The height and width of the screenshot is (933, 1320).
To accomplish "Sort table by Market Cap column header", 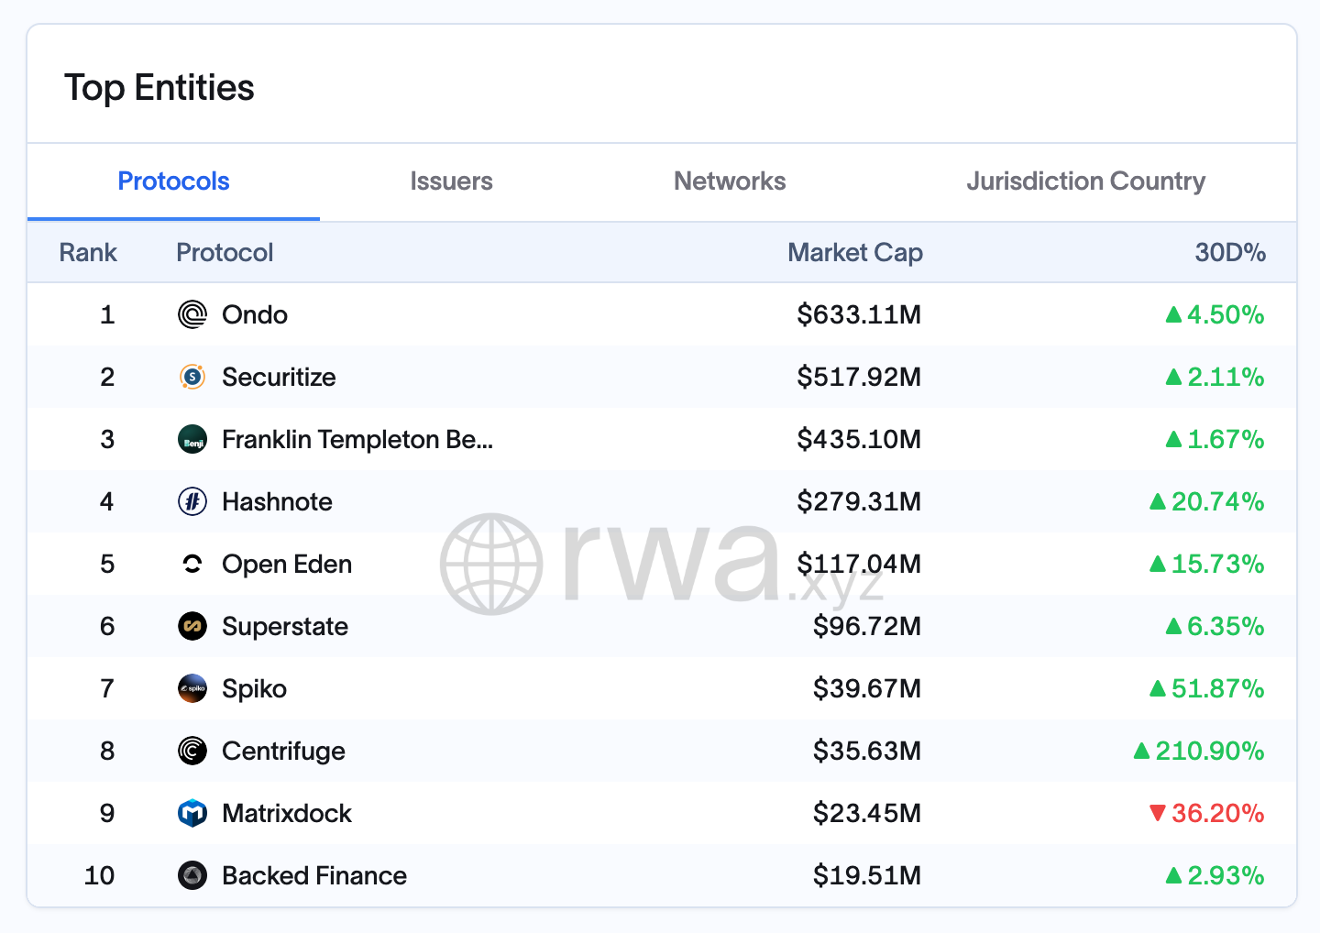I will [x=854, y=252].
